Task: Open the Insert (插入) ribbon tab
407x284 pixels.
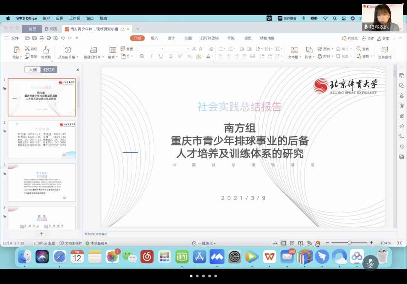Action: tap(154, 38)
